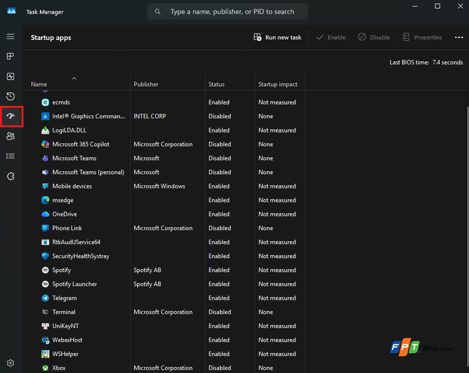Image resolution: width=469 pixels, height=373 pixels.
Task: Select Startup apps sidebar icon
Action: pos(11,116)
